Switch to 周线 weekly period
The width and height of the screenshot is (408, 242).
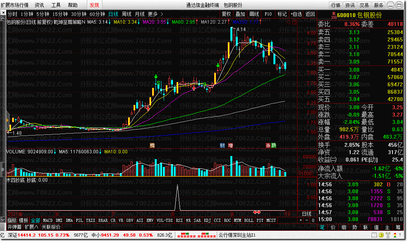click(126, 14)
